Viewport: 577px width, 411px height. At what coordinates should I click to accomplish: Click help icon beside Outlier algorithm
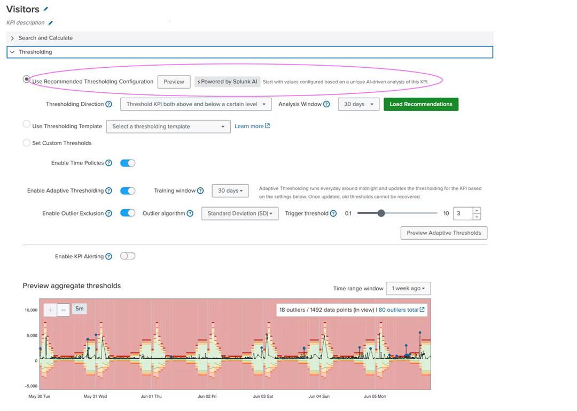coord(190,214)
